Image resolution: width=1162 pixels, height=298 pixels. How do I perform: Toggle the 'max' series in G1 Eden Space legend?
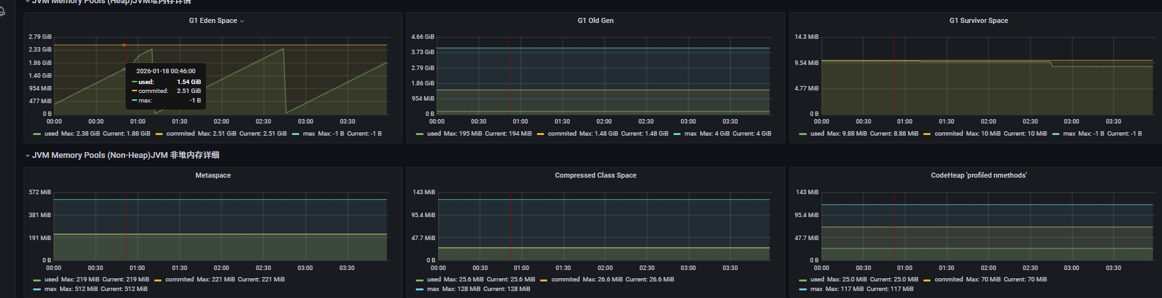click(x=309, y=134)
